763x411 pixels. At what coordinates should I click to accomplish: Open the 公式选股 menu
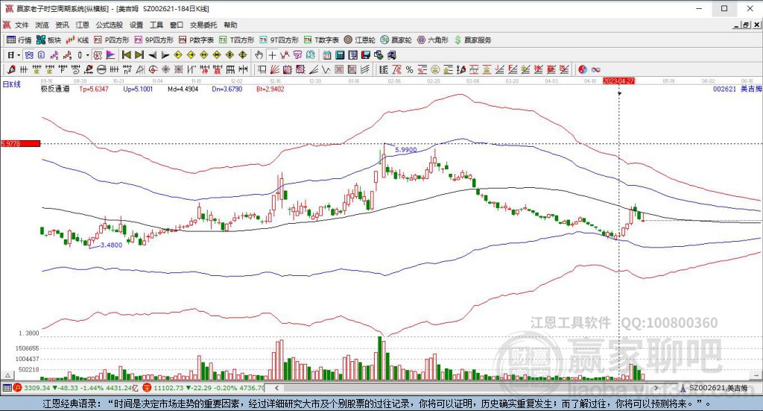pos(109,25)
